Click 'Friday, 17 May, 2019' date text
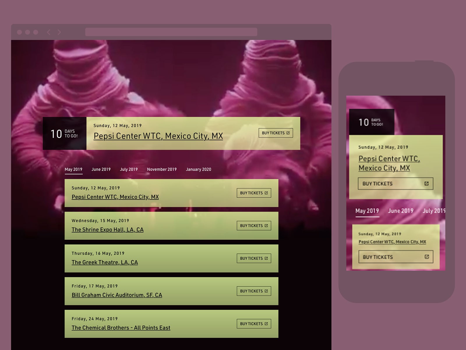The width and height of the screenshot is (466, 350). coord(95,286)
